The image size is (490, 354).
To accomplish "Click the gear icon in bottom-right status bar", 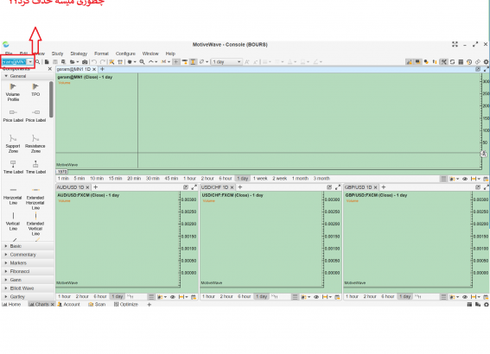I will pyautogui.click(x=487, y=305).
